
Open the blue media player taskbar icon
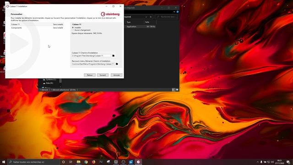click(131, 162)
